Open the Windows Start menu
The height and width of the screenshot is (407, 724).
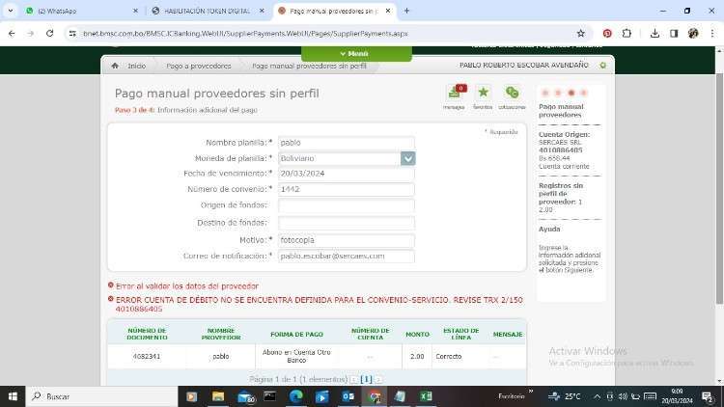click(13, 396)
